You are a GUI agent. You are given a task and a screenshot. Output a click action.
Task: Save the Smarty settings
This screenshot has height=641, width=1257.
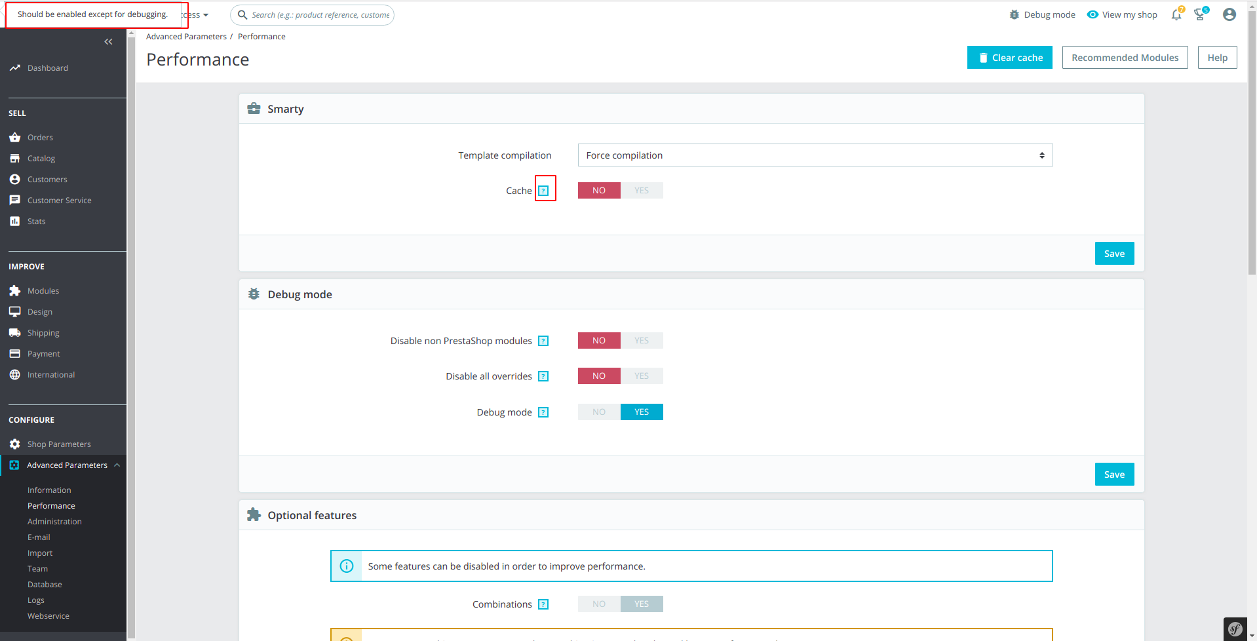pyautogui.click(x=1114, y=254)
